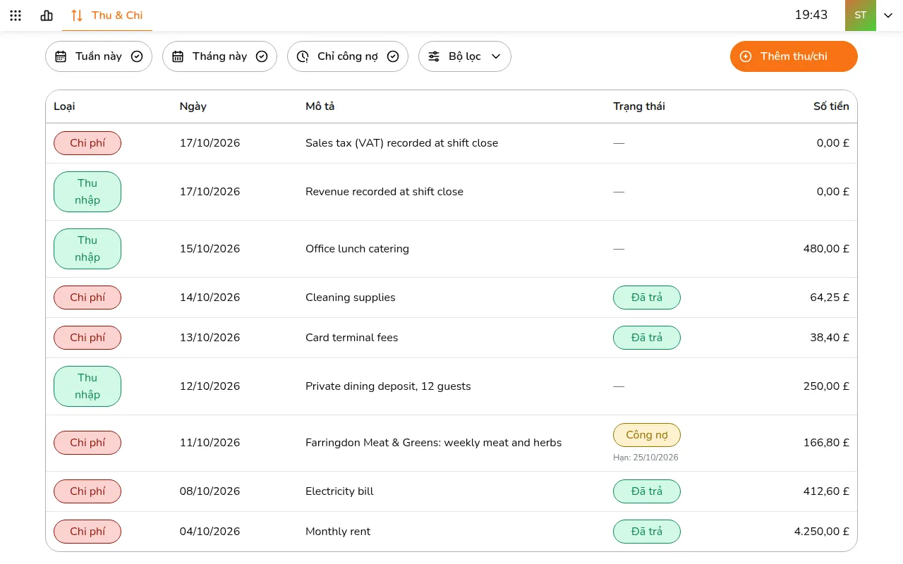Click the 166,80 £ amount

pos(826,443)
